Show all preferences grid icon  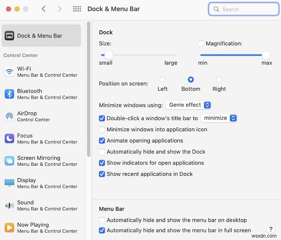(77, 9)
